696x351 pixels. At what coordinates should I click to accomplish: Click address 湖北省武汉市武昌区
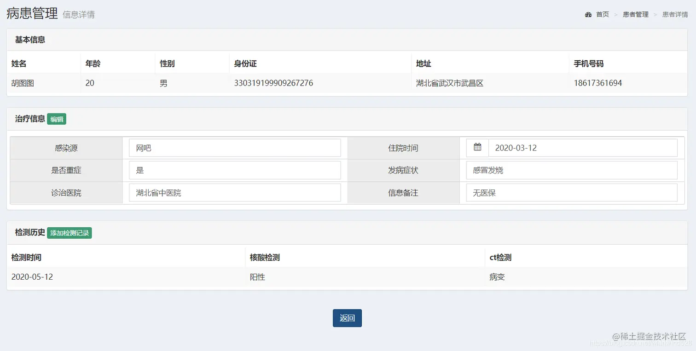coord(450,83)
